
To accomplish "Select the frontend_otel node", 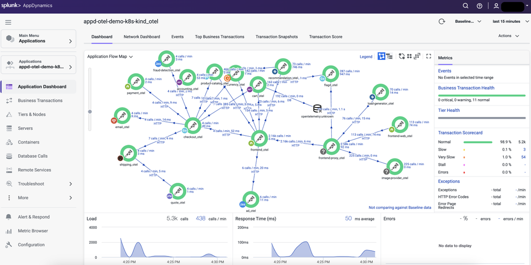I will tap(260, 139).
